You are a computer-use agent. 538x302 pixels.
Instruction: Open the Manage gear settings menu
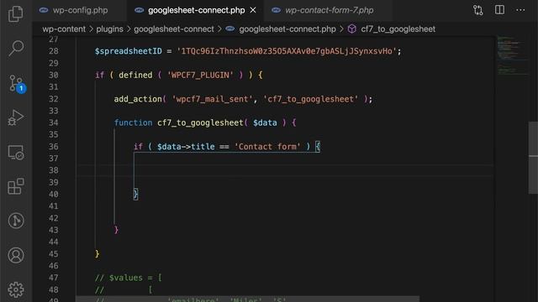click(x=16, y=289)
